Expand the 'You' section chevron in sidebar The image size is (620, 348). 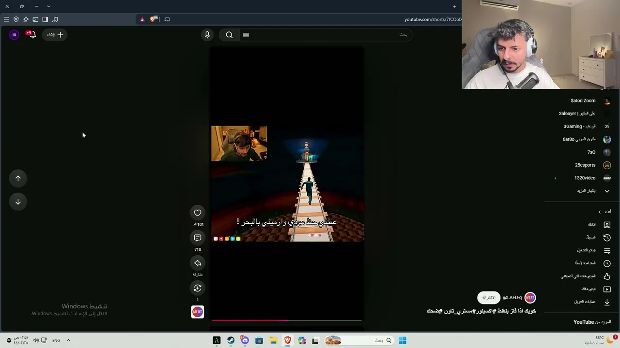pos(599,212)
